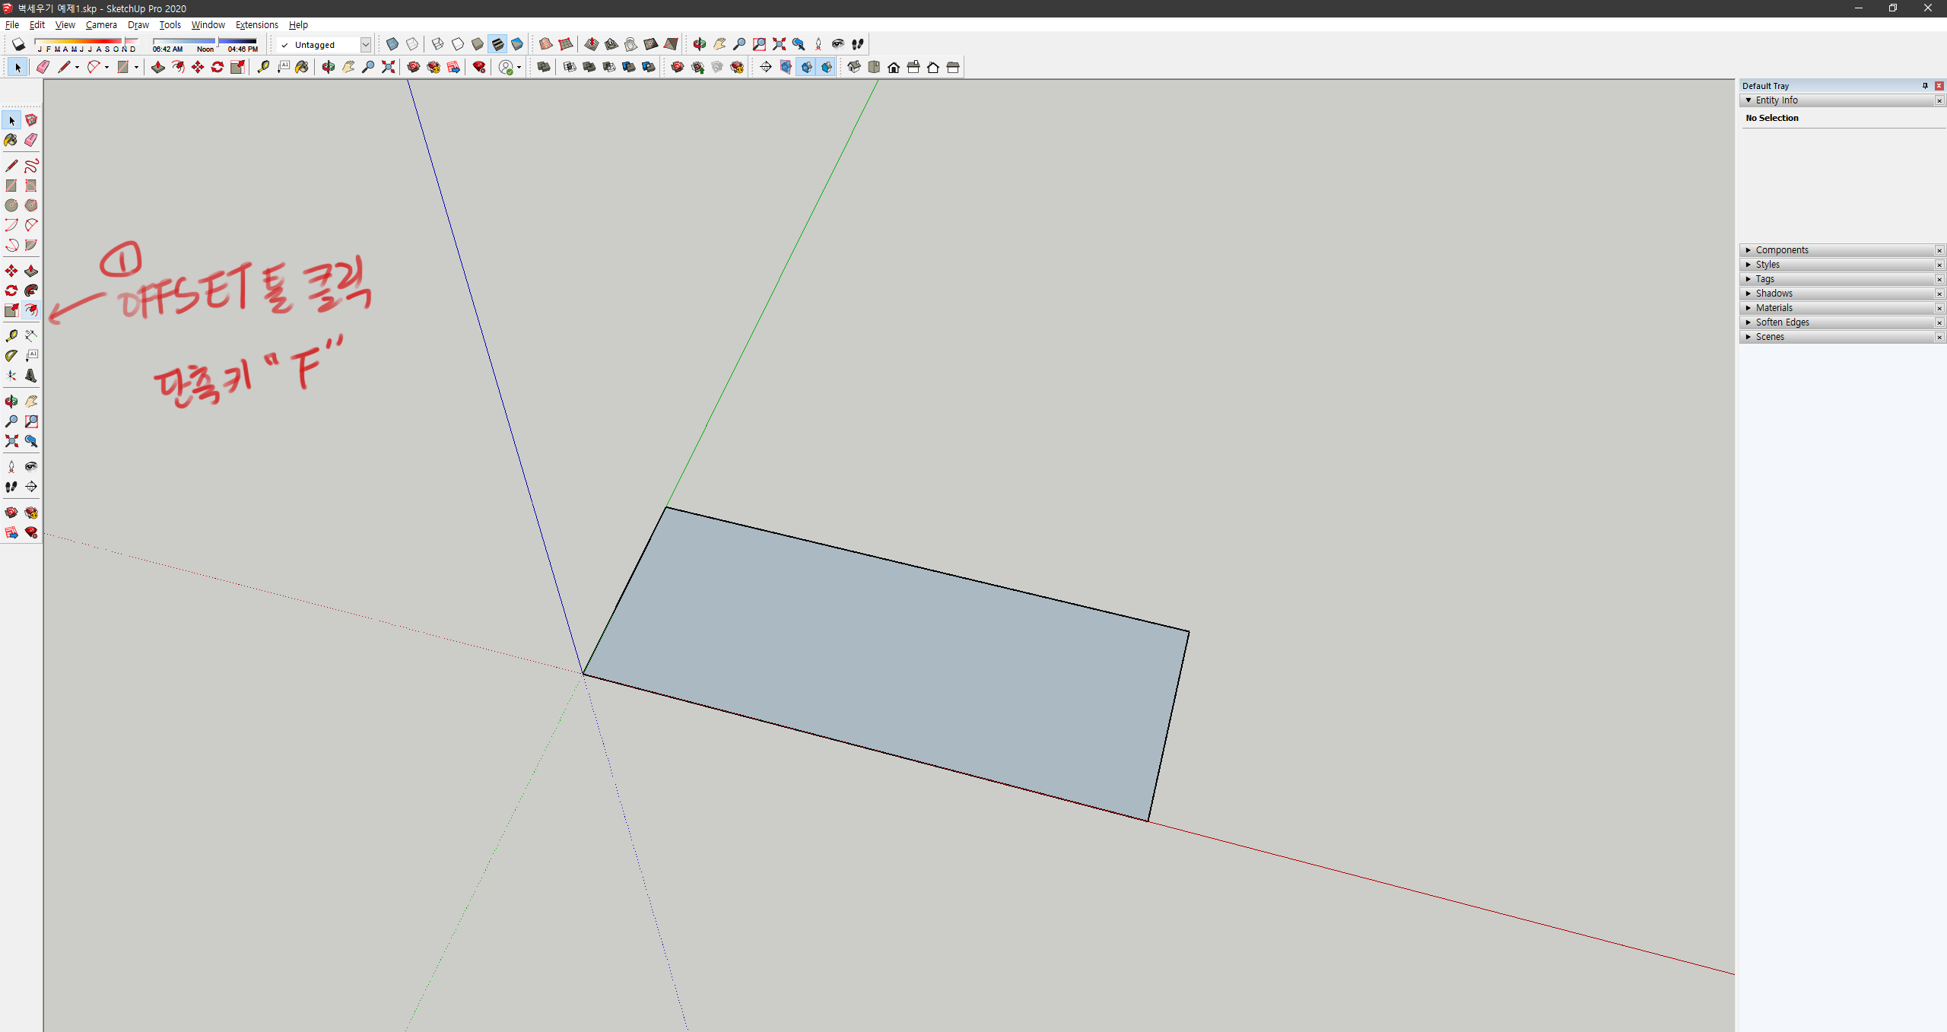Toggle shadows display icon on top toolbar
1947x1032 pixels.
coord(18,44)
